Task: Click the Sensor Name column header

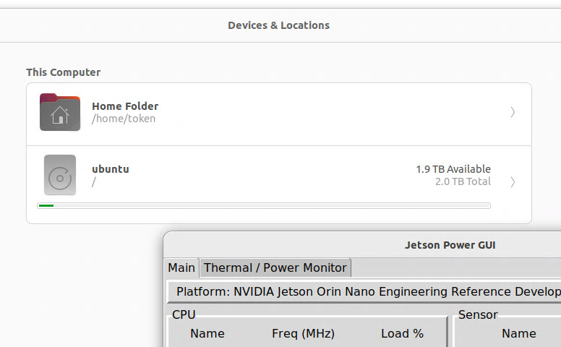Action: pos(518,333)
